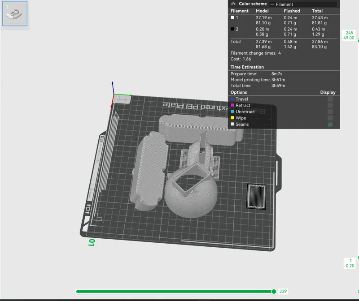
Task: Click black filament 2 color swatch
Action: pos(232,29)
